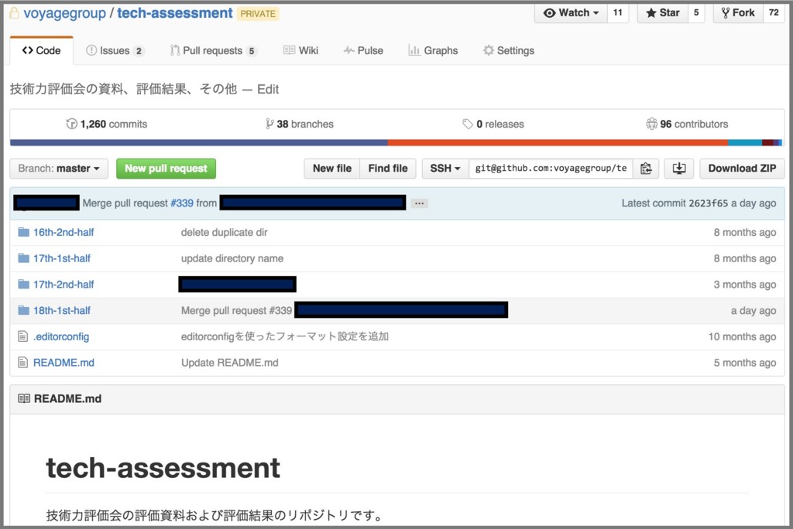Open forks count 72
This screenshot has width=793, height=529.
774,13
